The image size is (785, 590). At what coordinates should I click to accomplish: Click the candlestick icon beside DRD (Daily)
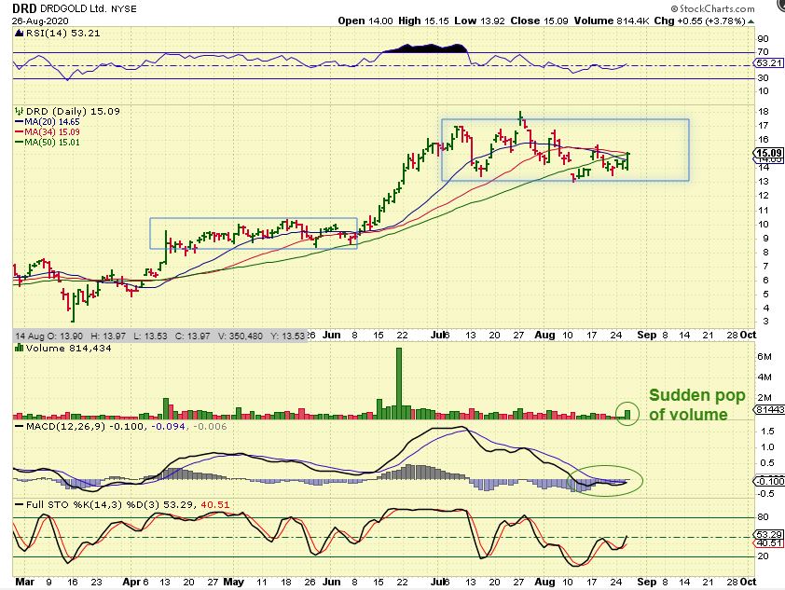coord(20,111)
